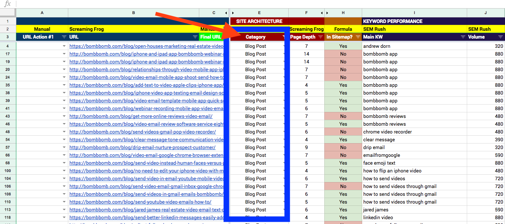Viewport: 505px width, 224px height.
Task: Open the send-videos-gmail-pop-video-recorder link
Action: click(x=142, y=132)
